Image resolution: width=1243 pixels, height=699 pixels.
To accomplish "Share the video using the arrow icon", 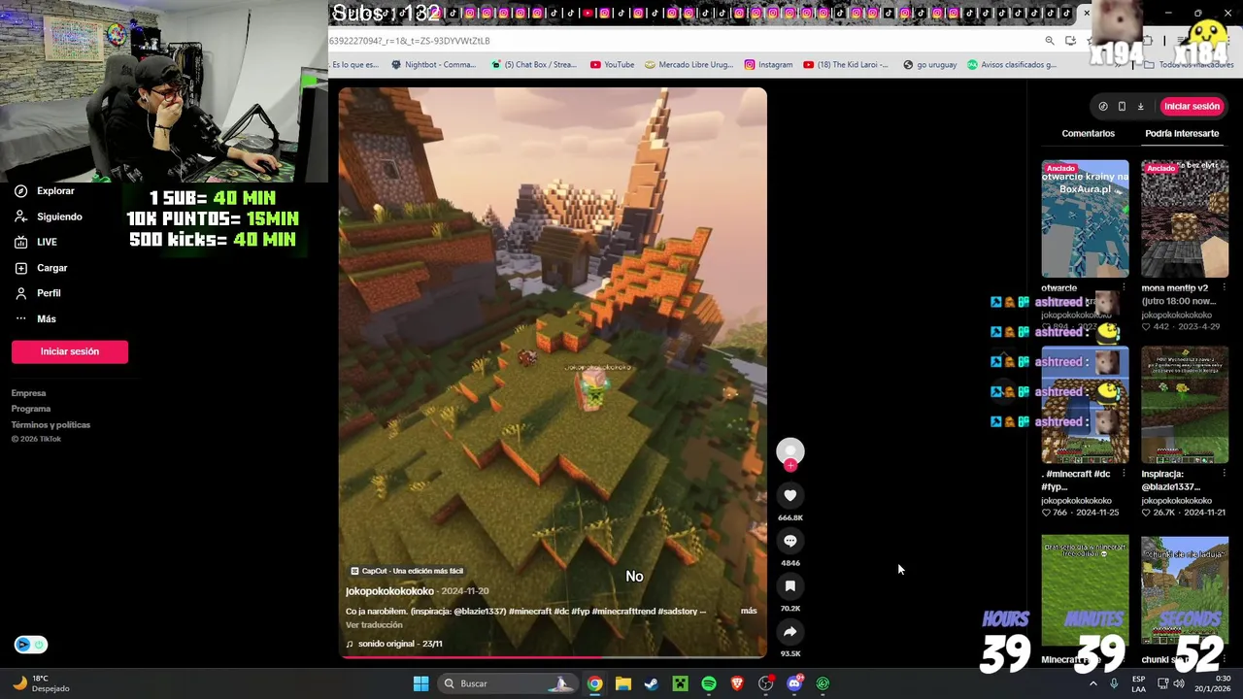I will pos(790,632).
